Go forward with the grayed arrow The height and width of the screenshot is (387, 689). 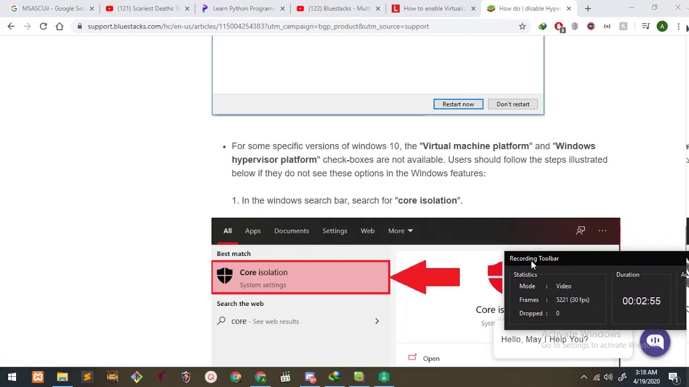pyautogui.click(x=27, y=26)
